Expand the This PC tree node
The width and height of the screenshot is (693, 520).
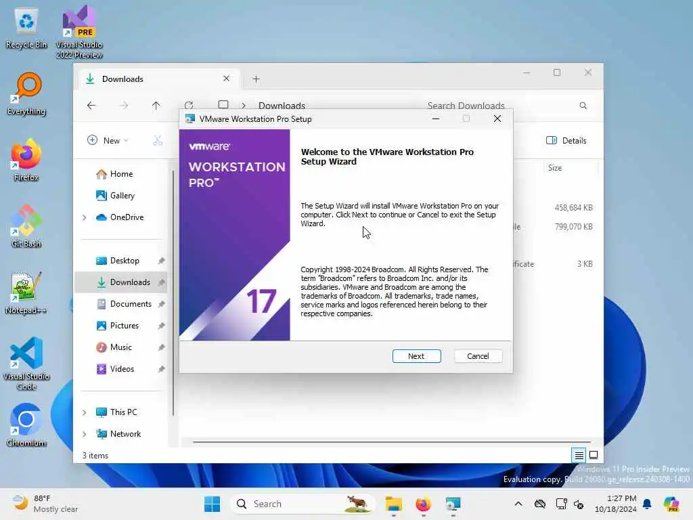pos(85,412)
